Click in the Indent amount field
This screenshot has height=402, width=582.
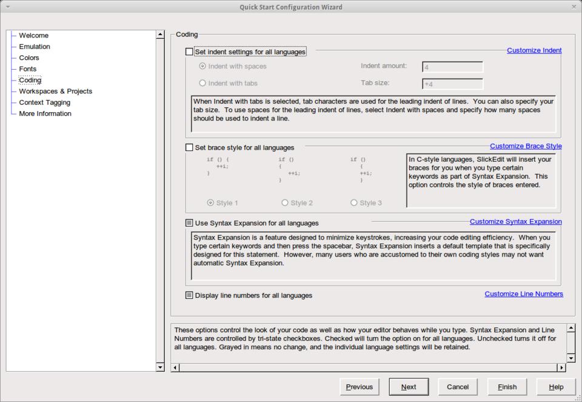click(452, 67)
